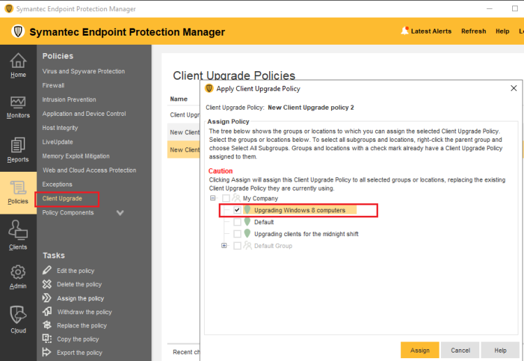Click Edit the policy task text

pos(75,270)
